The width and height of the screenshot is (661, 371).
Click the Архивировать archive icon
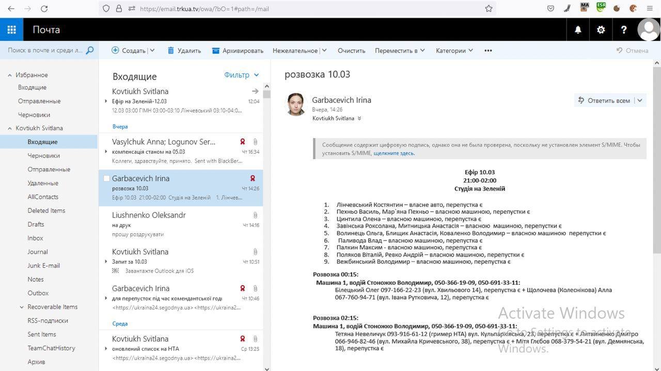[216, 51]
